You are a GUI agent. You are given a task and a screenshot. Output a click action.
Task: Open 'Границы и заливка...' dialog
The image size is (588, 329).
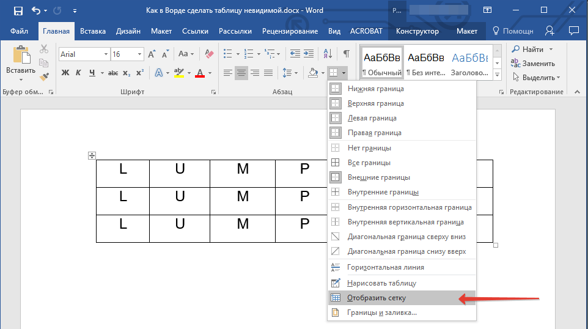tap(382, 313)
